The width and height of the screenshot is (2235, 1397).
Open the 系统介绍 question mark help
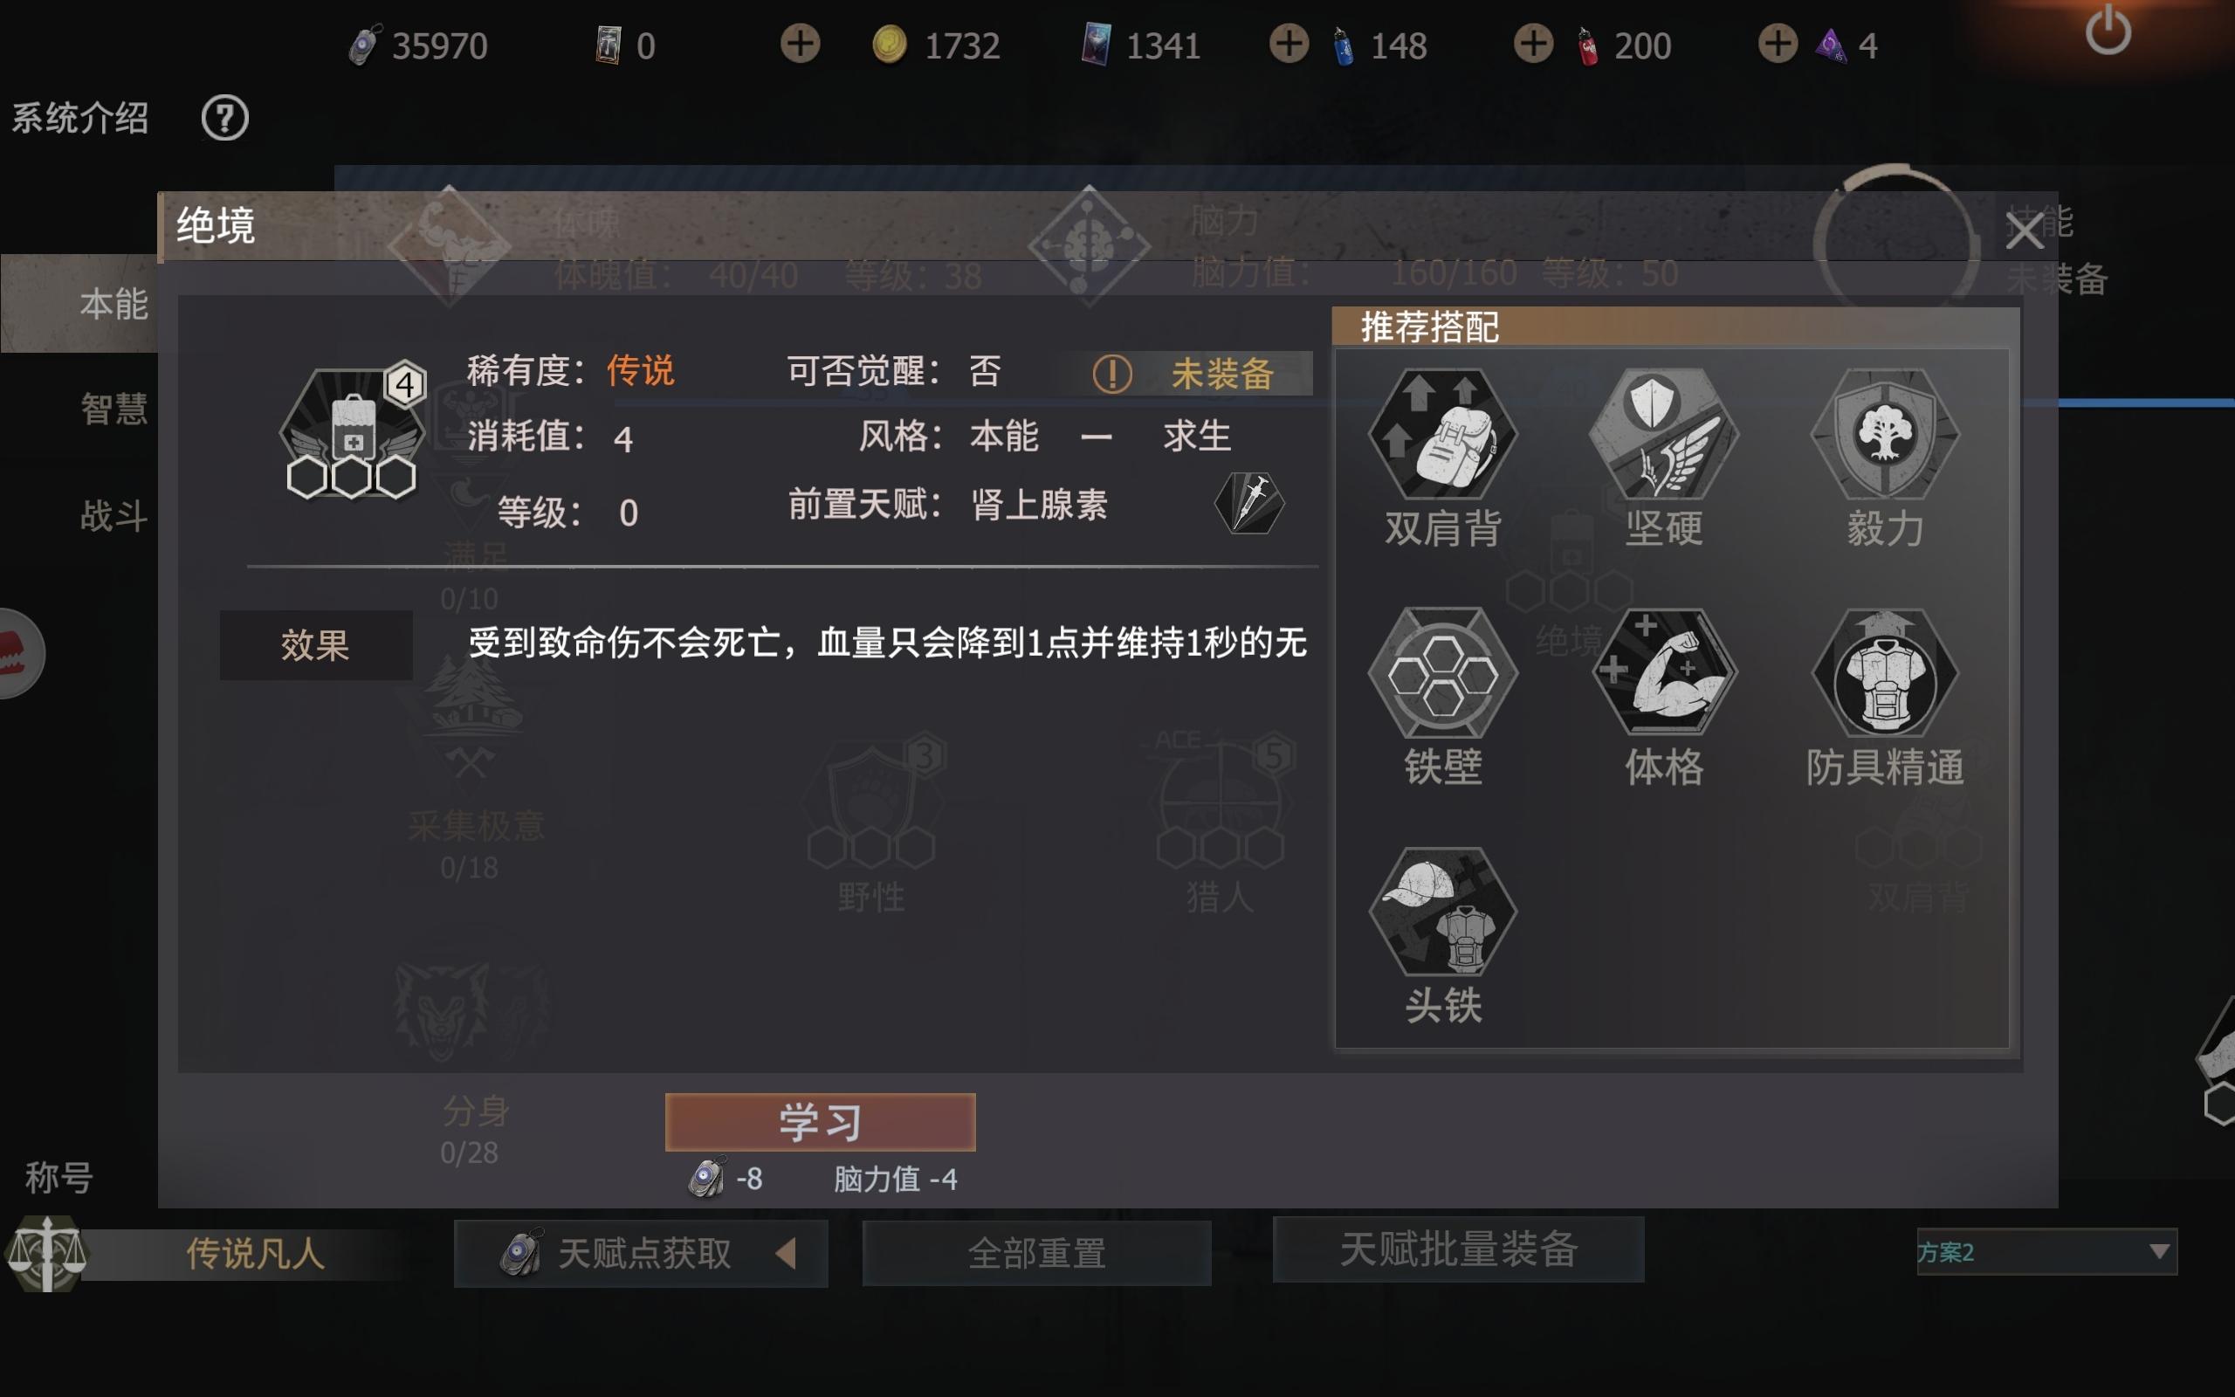click(x=224, y=118)
